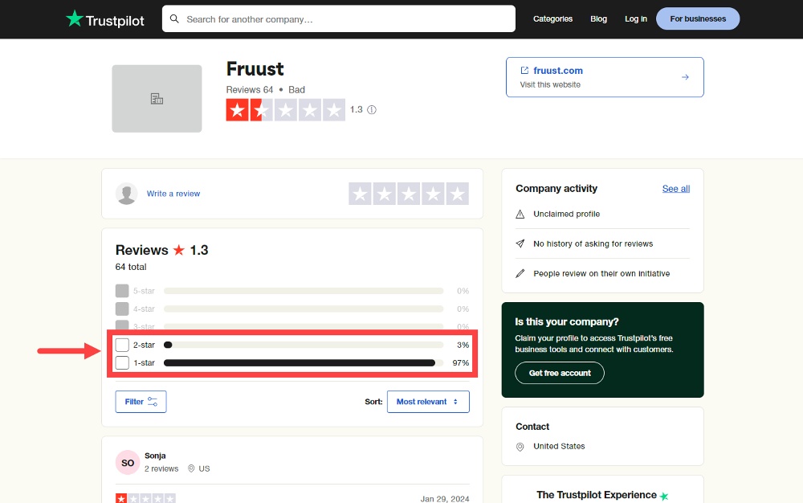The width and height of the screenshot is (803, 503).
Task: Click the Company activity heading
Action: [556, 189]
